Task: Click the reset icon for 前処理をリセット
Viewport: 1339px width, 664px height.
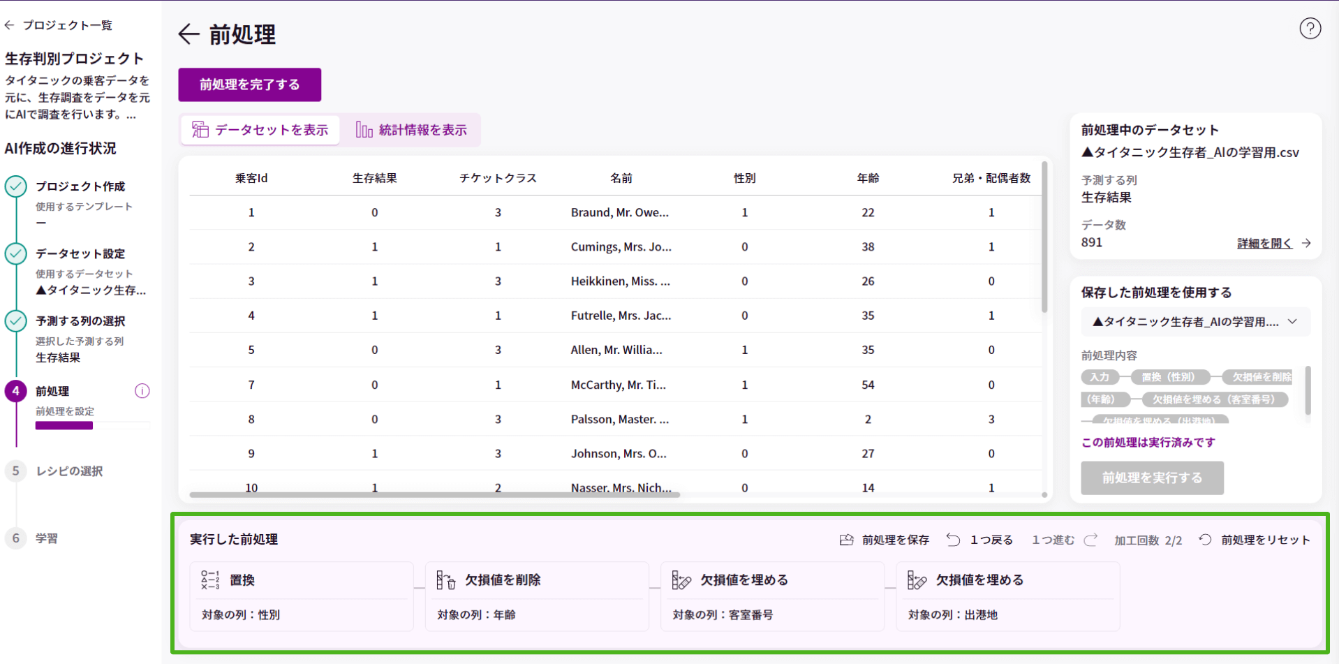Action: click(1205, 540)
